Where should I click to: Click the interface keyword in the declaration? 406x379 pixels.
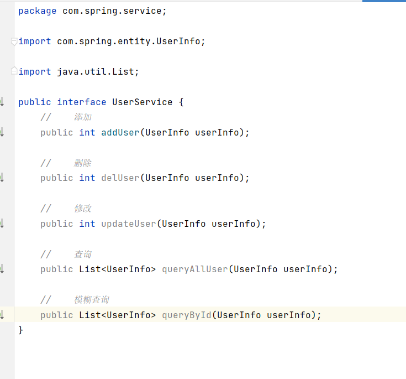tap(82, 102)
